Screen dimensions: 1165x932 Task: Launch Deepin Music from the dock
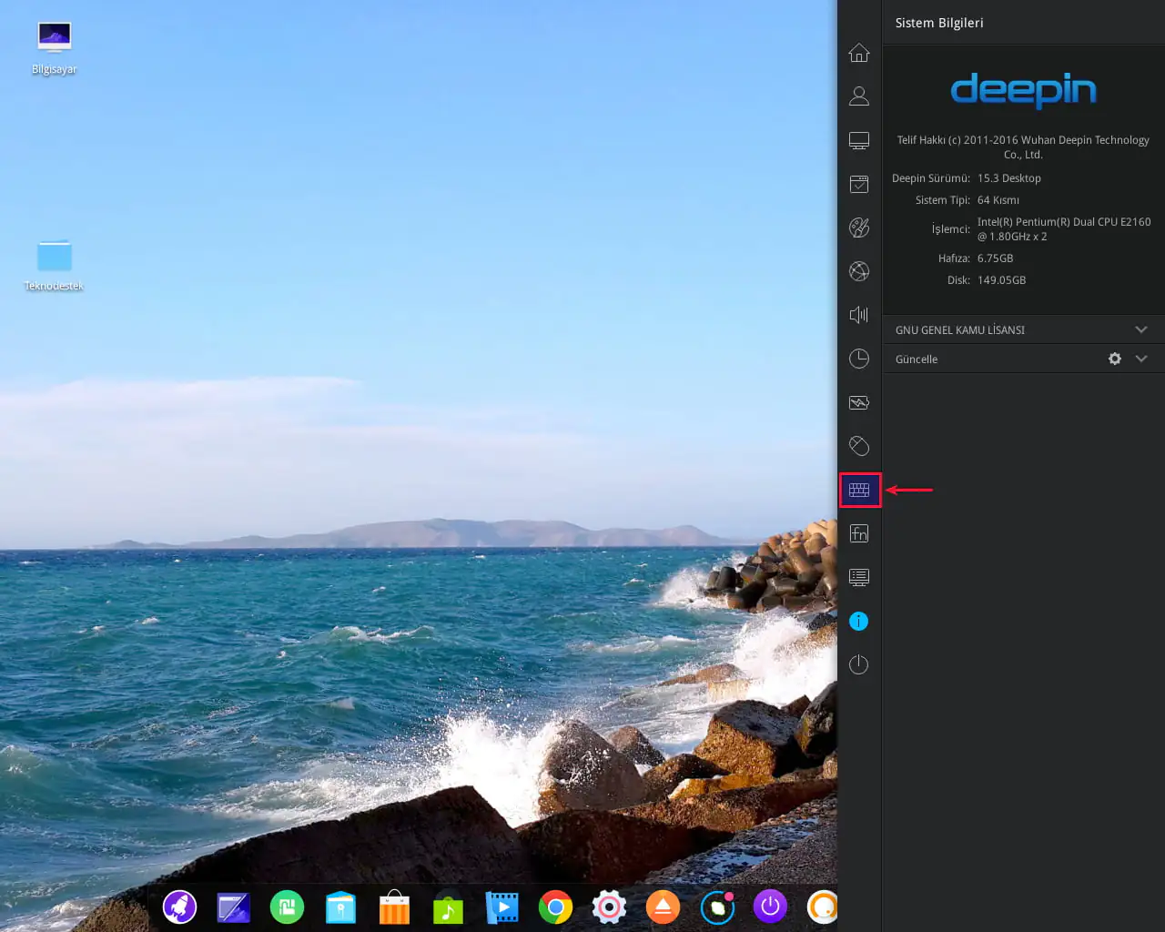(x=448, y=907)
